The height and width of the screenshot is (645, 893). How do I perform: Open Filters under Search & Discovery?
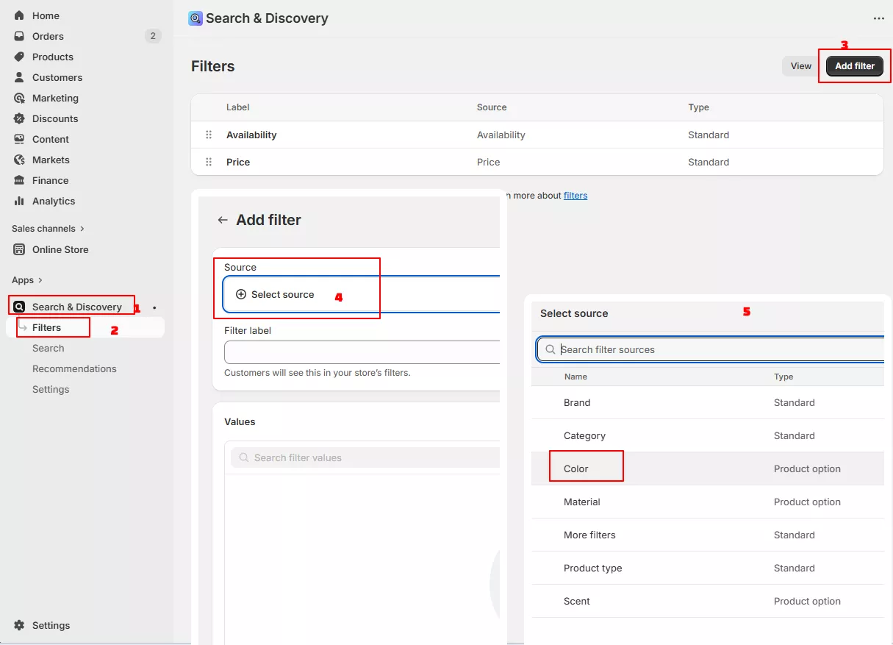coord(46,327)
